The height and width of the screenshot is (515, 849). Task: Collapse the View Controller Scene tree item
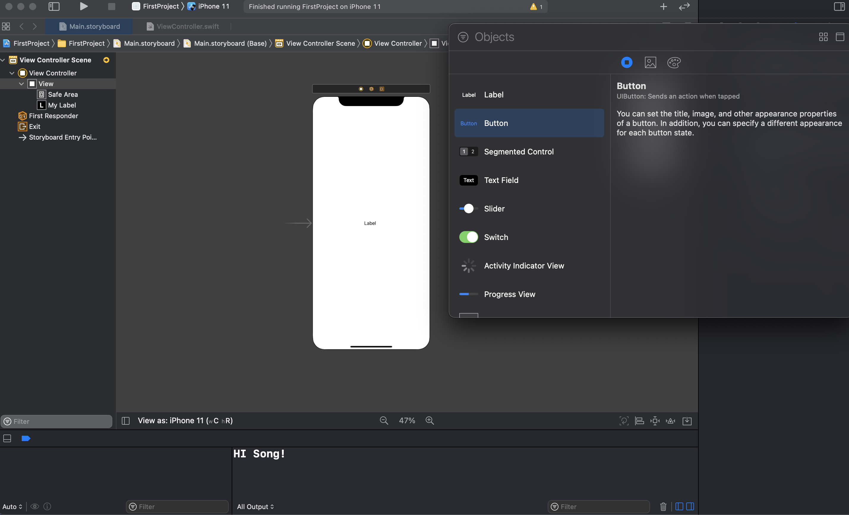coord(3,60)
